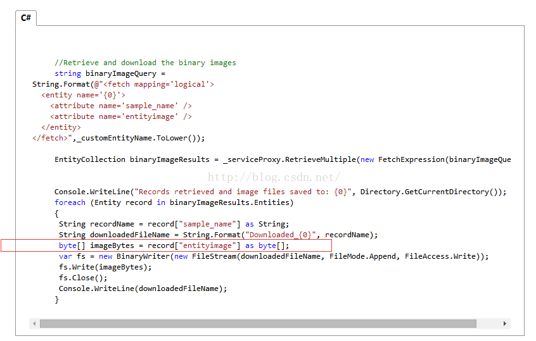Click the String downloadedFileName line
The image size is (536, 341).
[219, 235]
